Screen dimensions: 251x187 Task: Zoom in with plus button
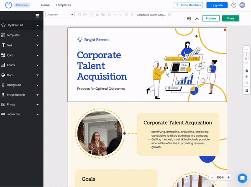pos(228,177)
